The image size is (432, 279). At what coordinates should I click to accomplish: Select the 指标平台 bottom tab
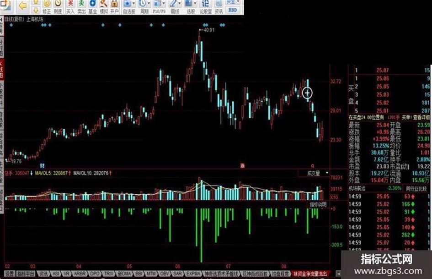point(26,274)
